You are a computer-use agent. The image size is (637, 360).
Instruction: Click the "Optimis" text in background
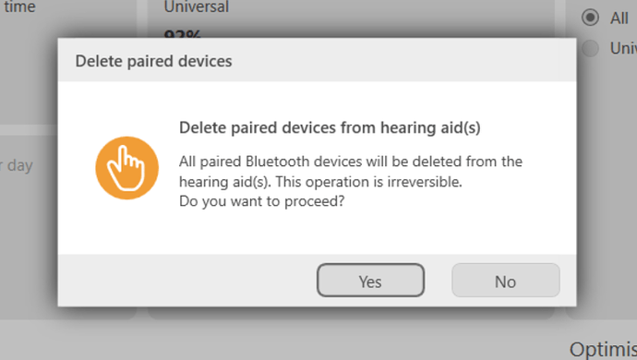click(x=603, y=350)
